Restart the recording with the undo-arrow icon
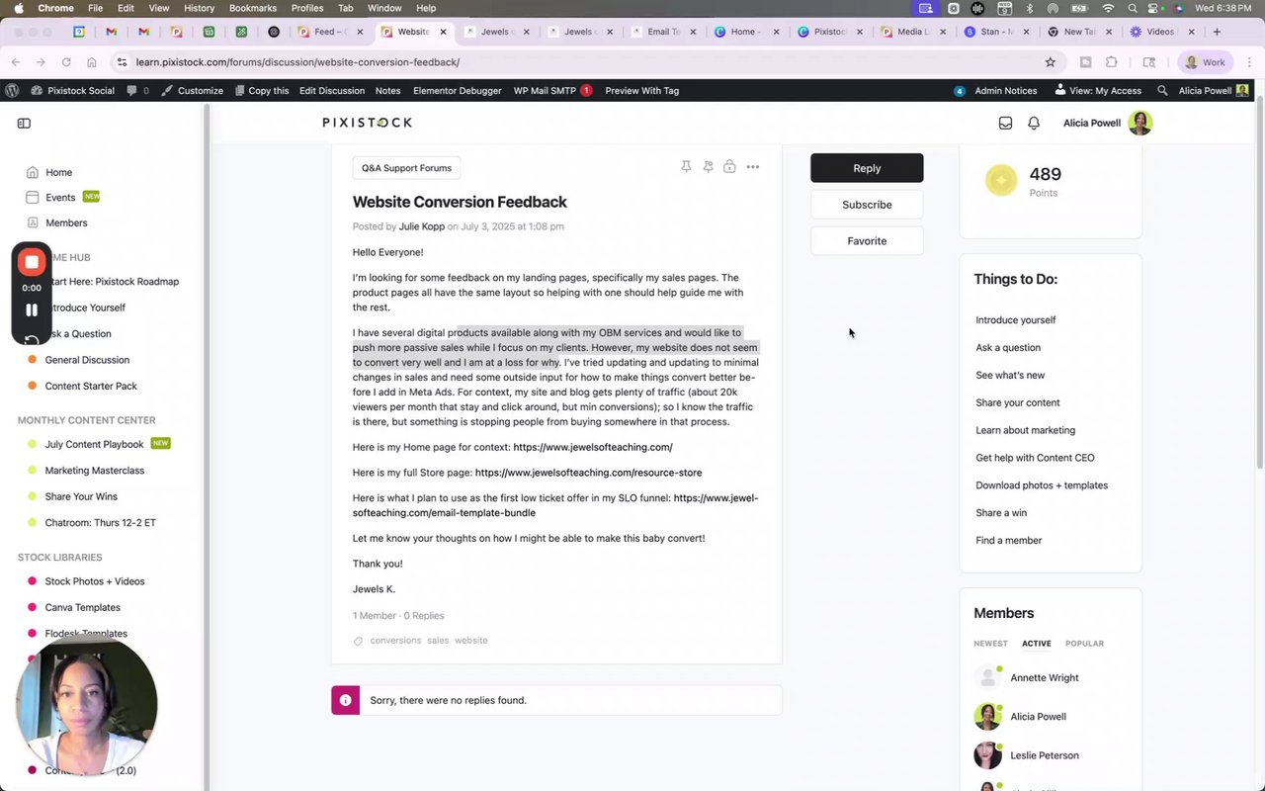This screenshot has height=791, width=1265. point(32,340)
